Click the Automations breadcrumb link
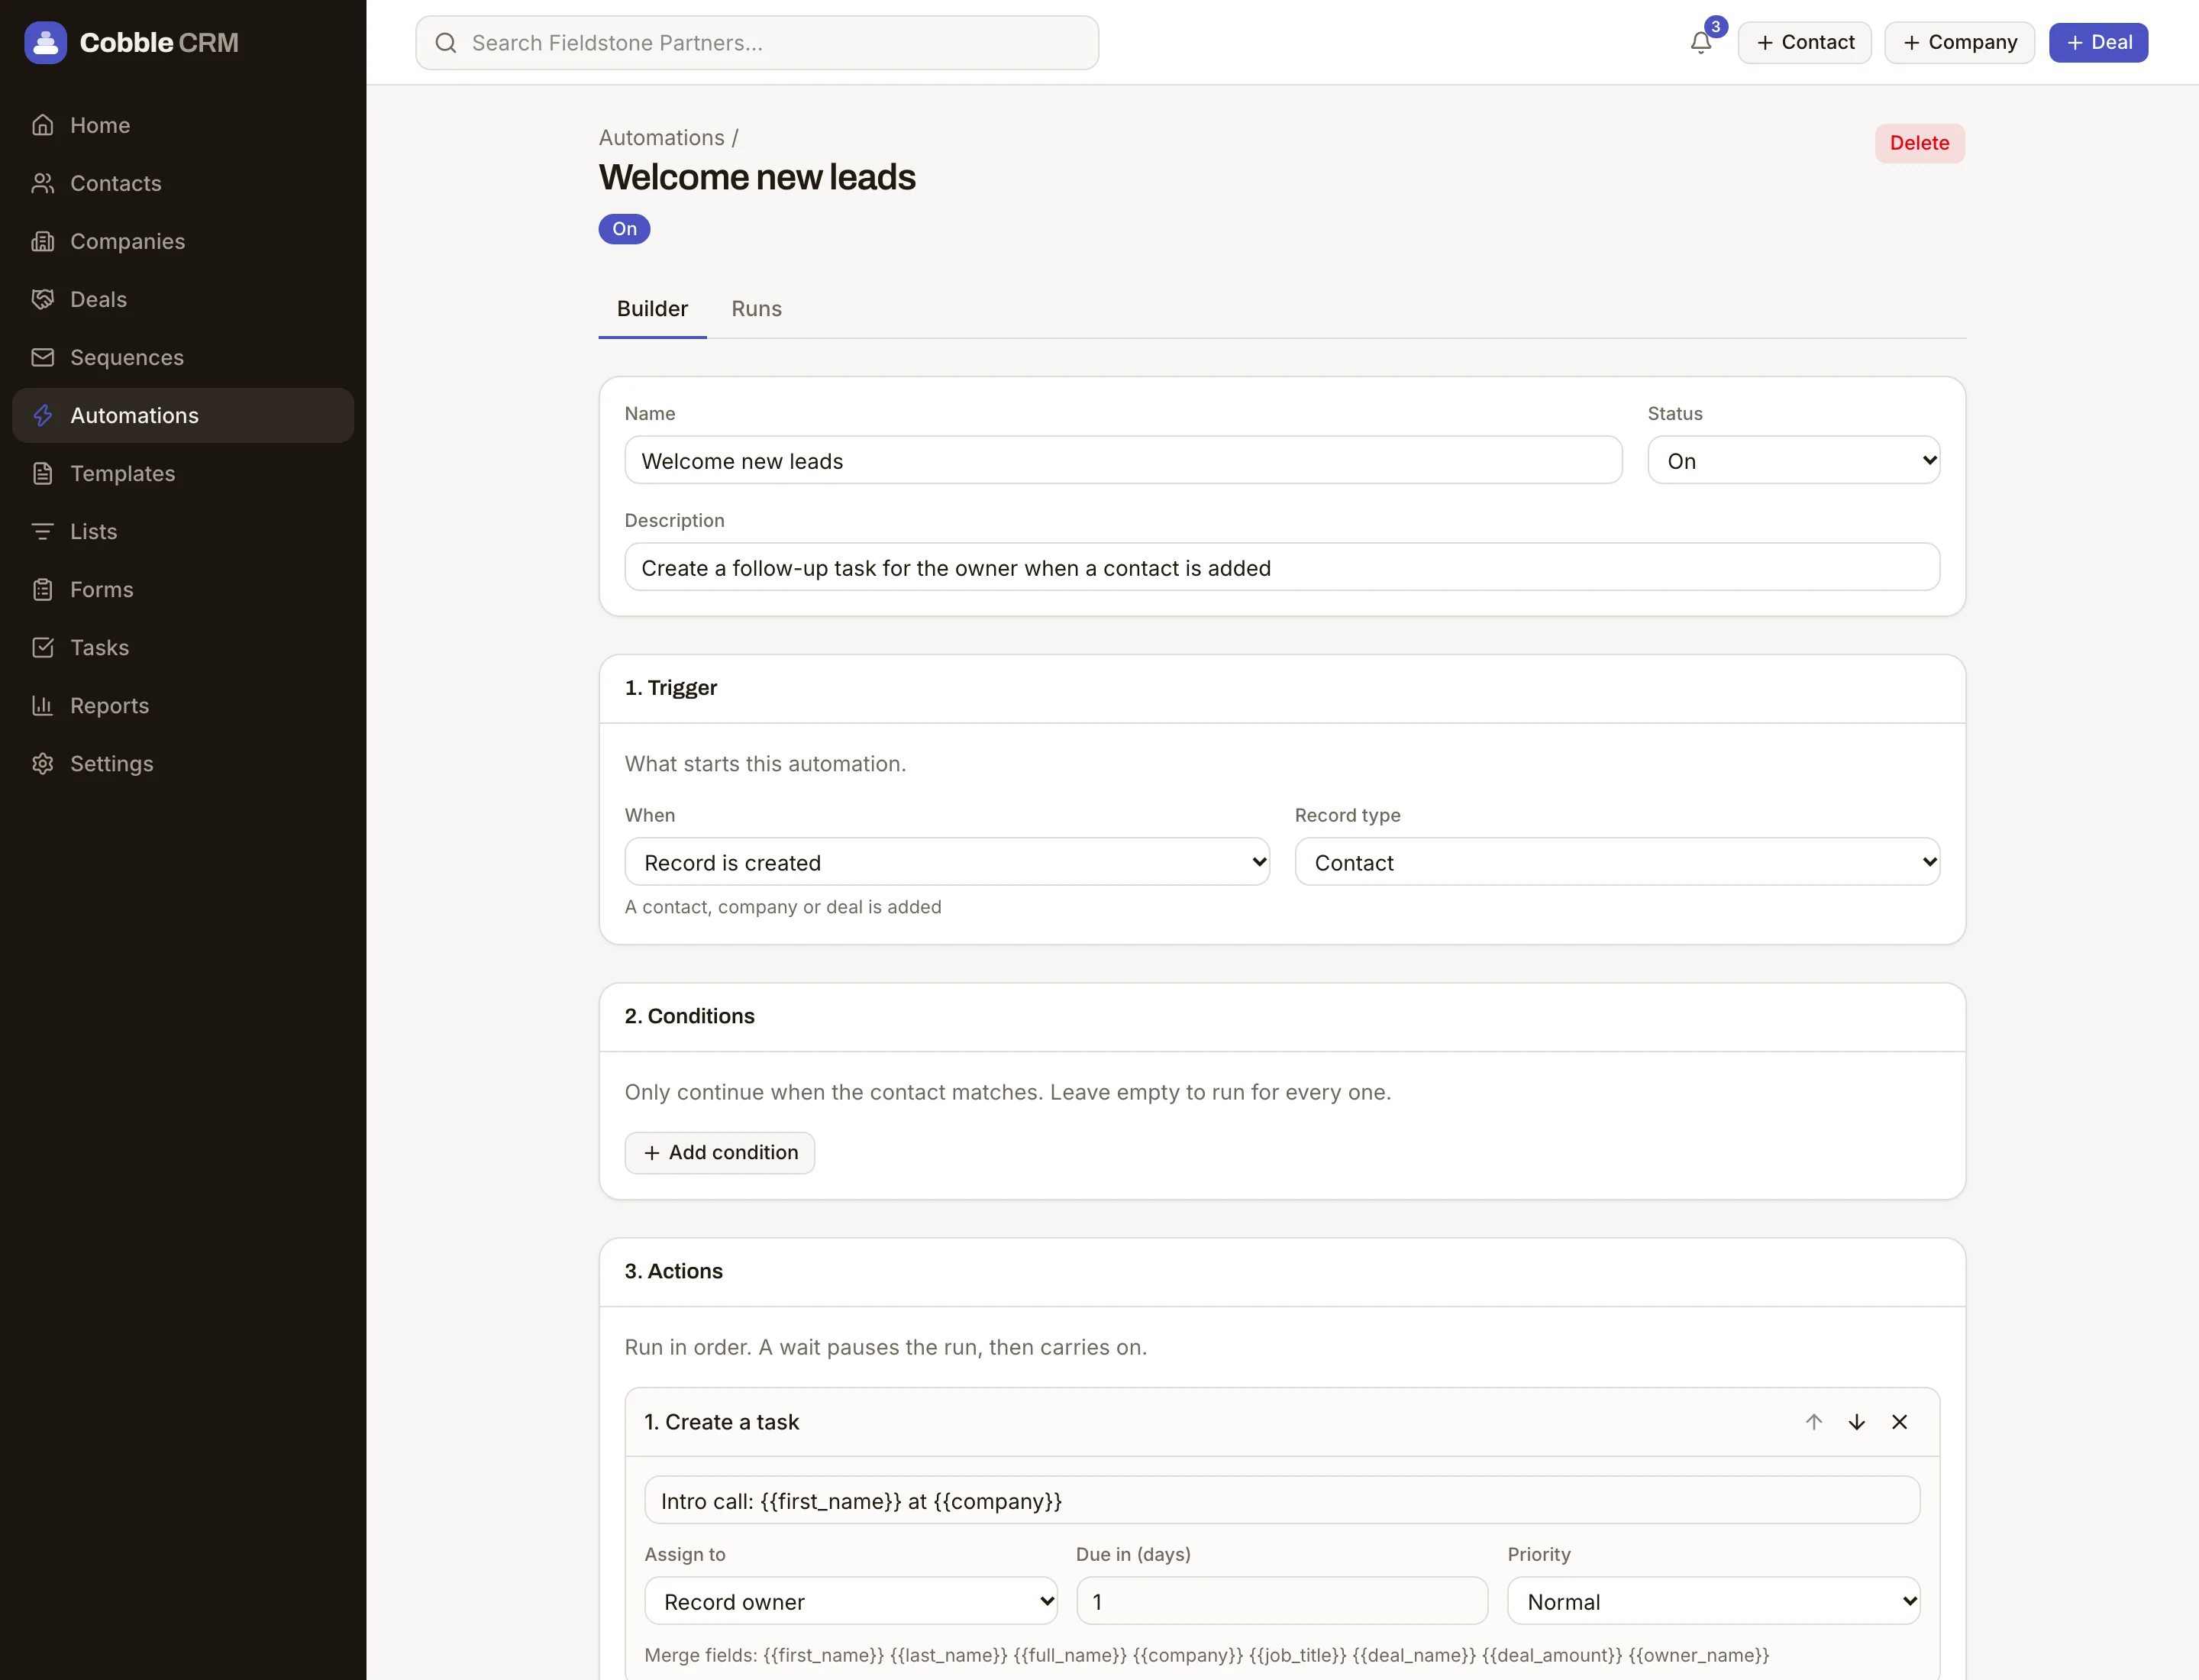Screen dimensions: 2199x1680 coord(661,137)
